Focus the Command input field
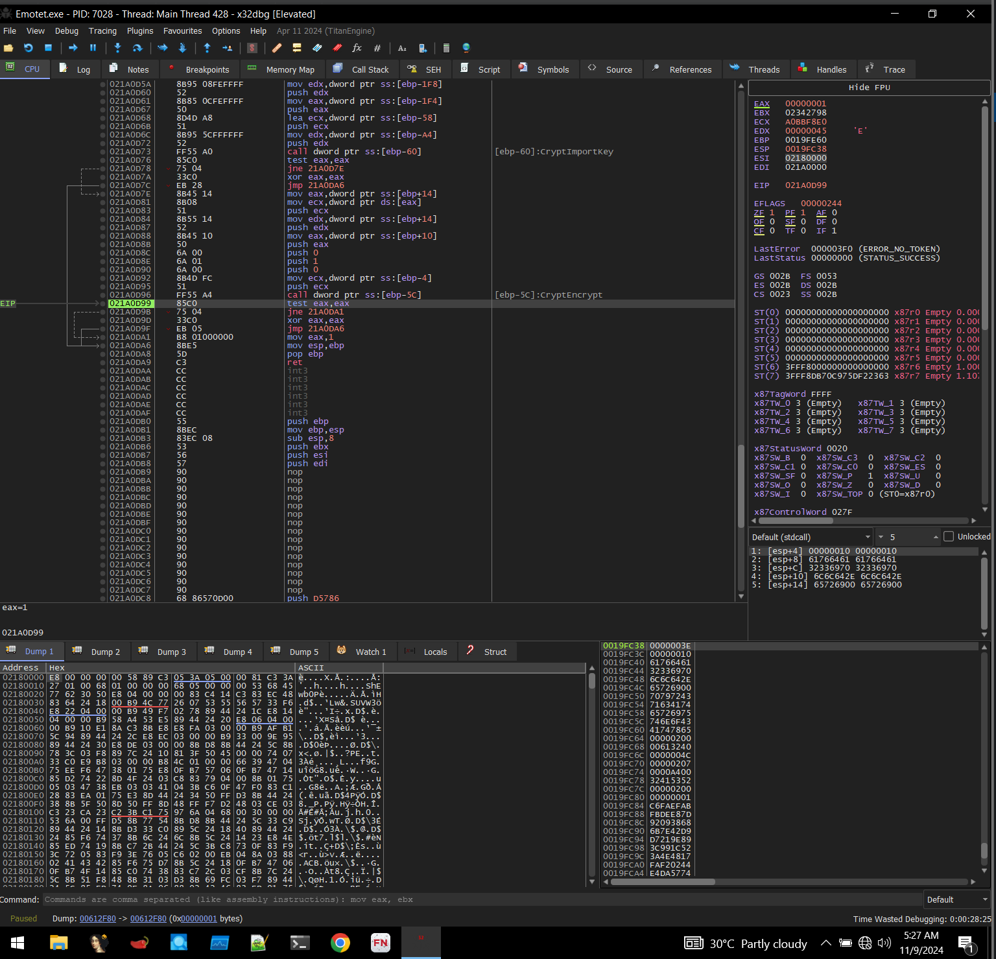Image resolution: width=996 pixels, height=959 pixels. point(482,899)
